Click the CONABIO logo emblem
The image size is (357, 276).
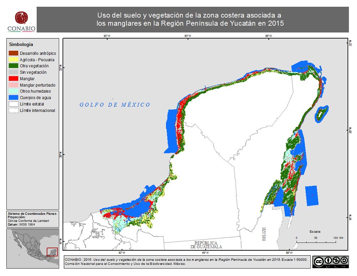[21, 18]
